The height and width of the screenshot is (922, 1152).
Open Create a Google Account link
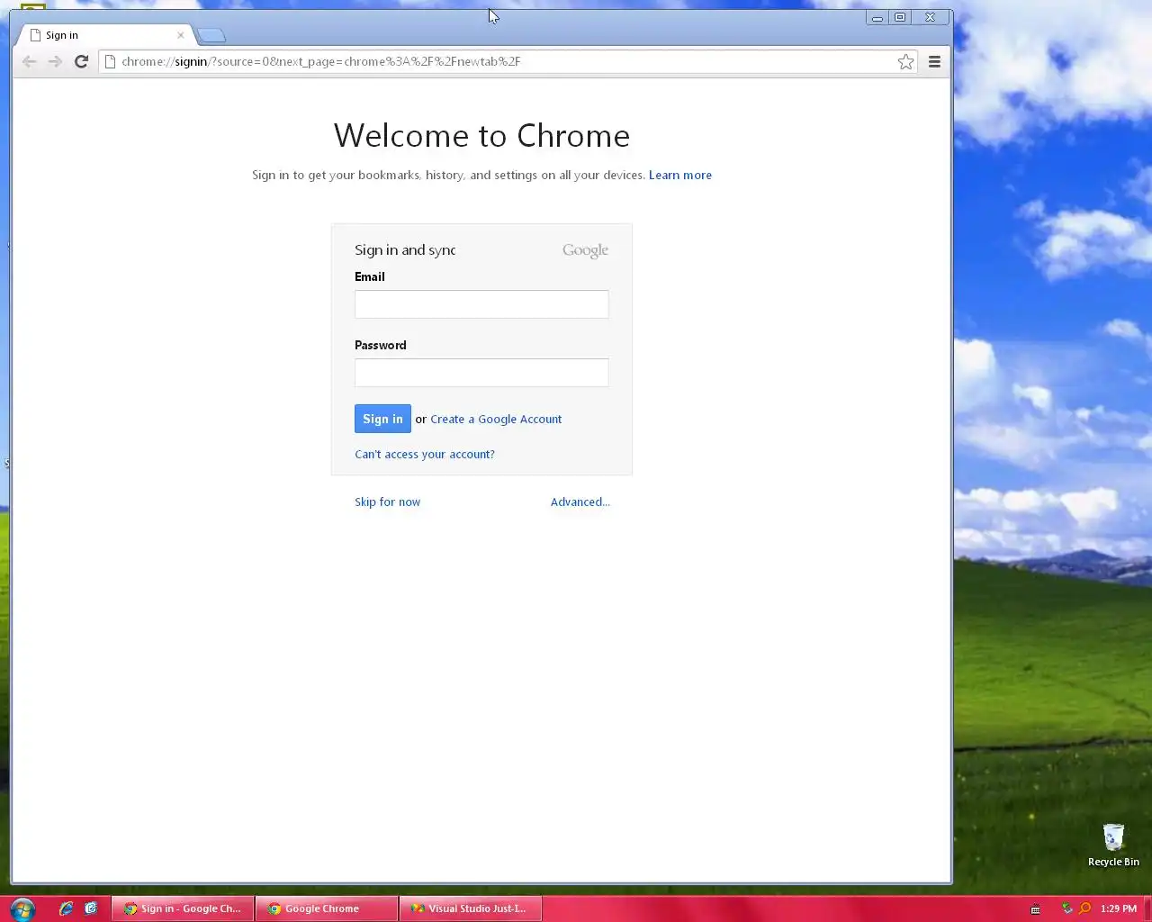pyautogui.click(x=496, y=419)
